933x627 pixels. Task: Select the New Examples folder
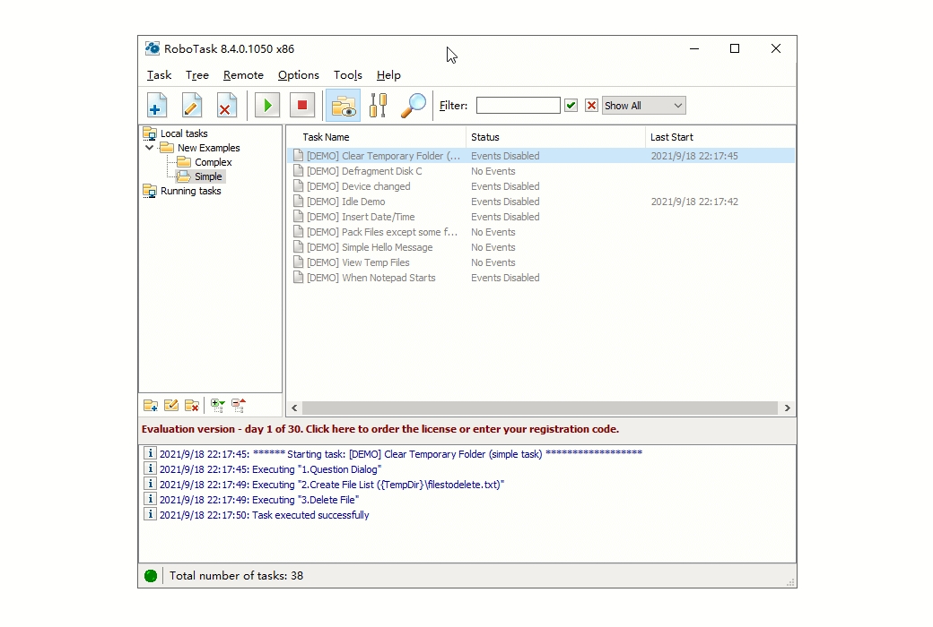tap(208, 148)
